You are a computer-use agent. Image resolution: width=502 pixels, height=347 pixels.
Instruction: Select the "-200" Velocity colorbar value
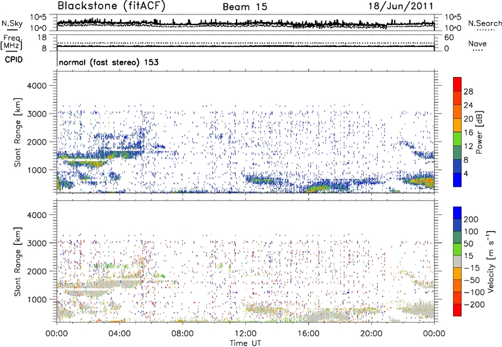[474, 304]
